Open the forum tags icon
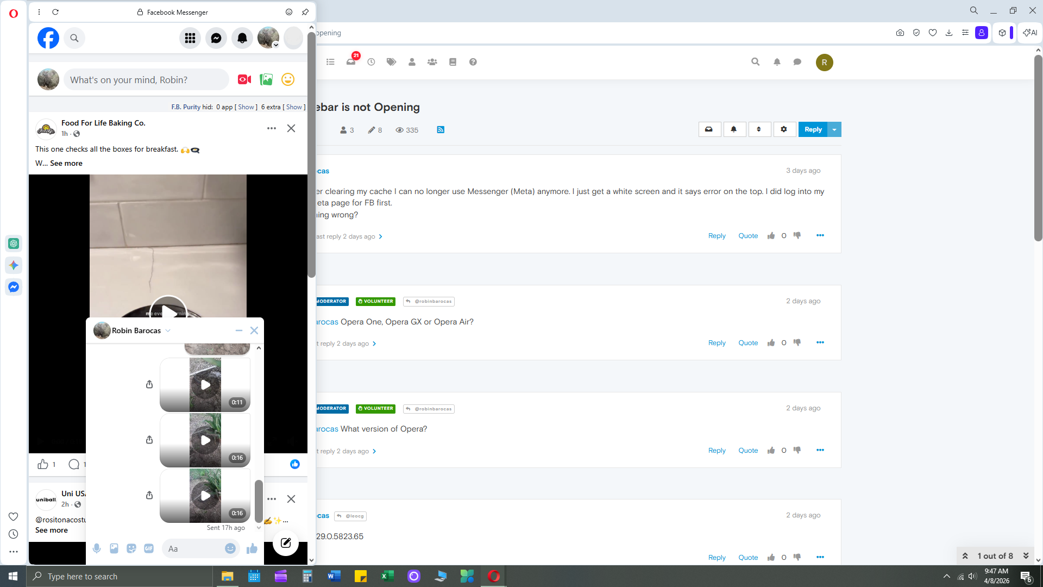Viewport: 1043px width, 587px height. point(391,62)
